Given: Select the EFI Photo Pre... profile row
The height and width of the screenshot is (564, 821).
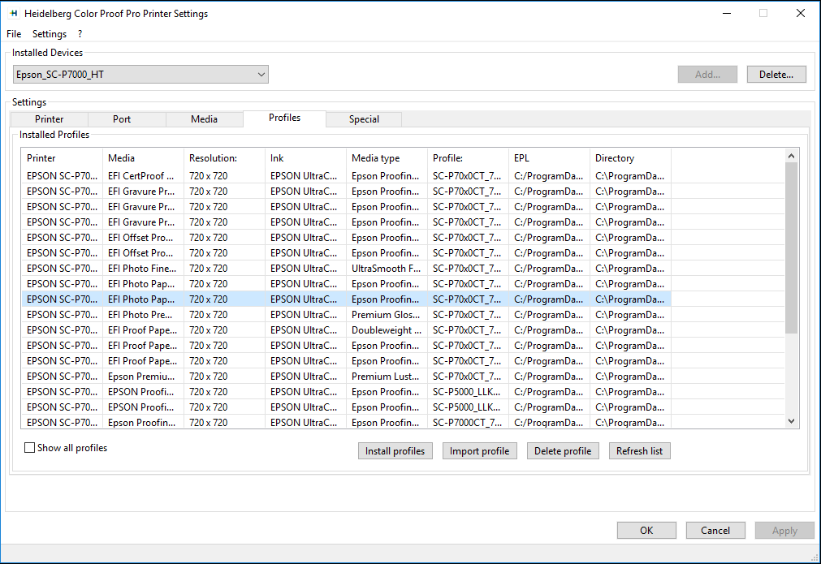Looking at the screenshot, I should [x=346, y=315].
